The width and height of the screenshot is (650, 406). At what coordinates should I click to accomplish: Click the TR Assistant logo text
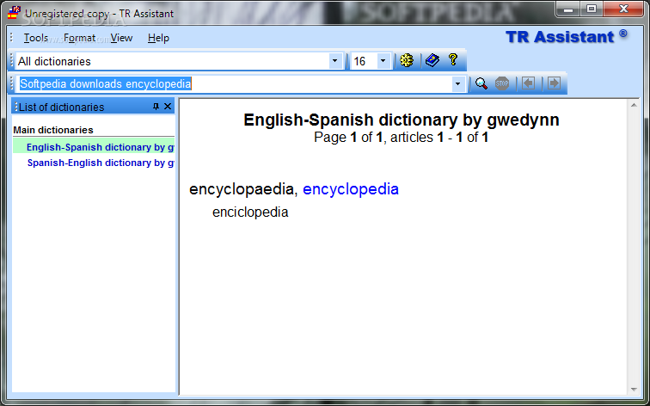567,36
